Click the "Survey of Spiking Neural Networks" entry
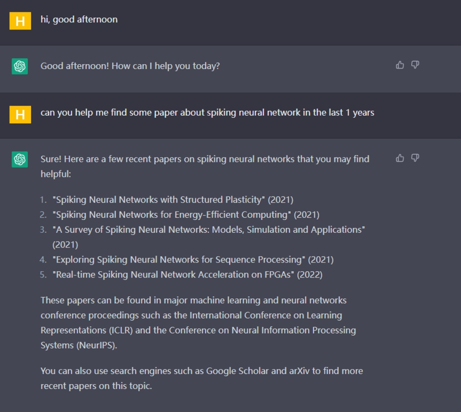 [x=209, y=230]
